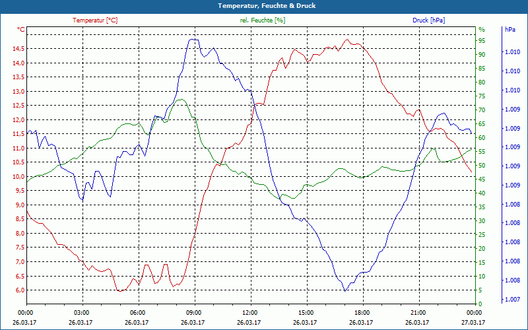Viewport: 528px width, 330px height.
Task: Click the 10,0 tick on temperature axis
Action: (x=18, y=177)
